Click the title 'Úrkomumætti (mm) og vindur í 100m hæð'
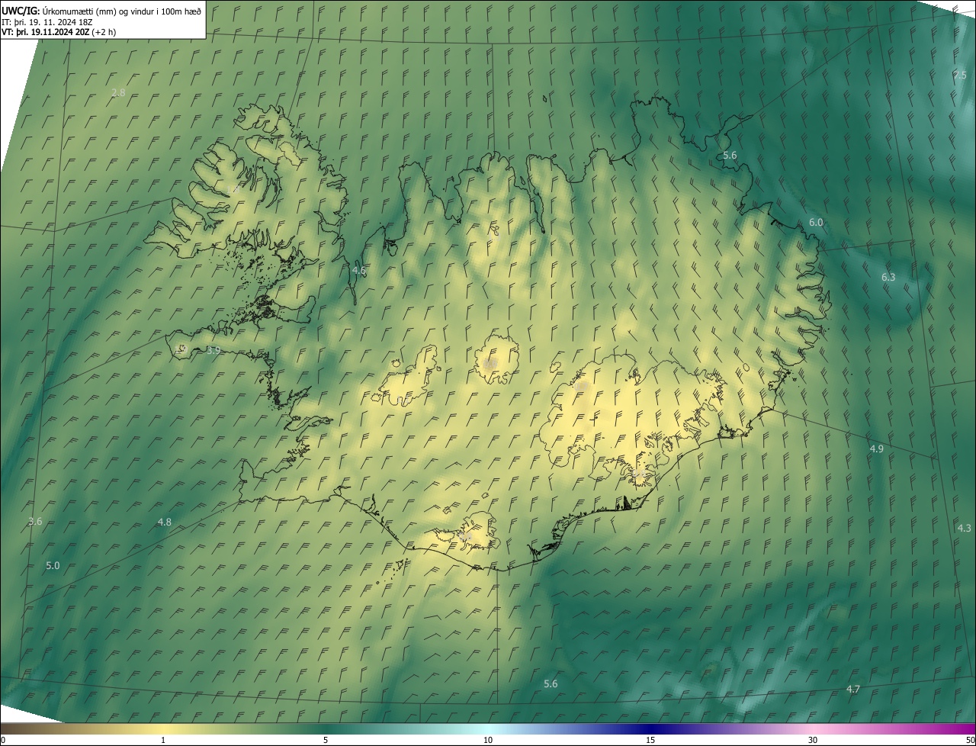Image resolution: width=976 pixels, height=746 pixels. click(121, 11)
